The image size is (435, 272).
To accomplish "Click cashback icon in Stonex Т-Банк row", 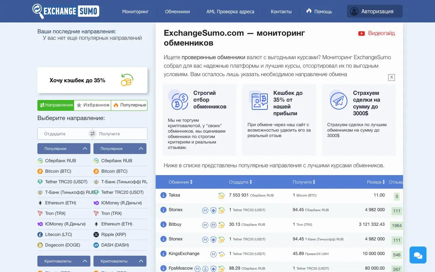I will tap(221, 240).
